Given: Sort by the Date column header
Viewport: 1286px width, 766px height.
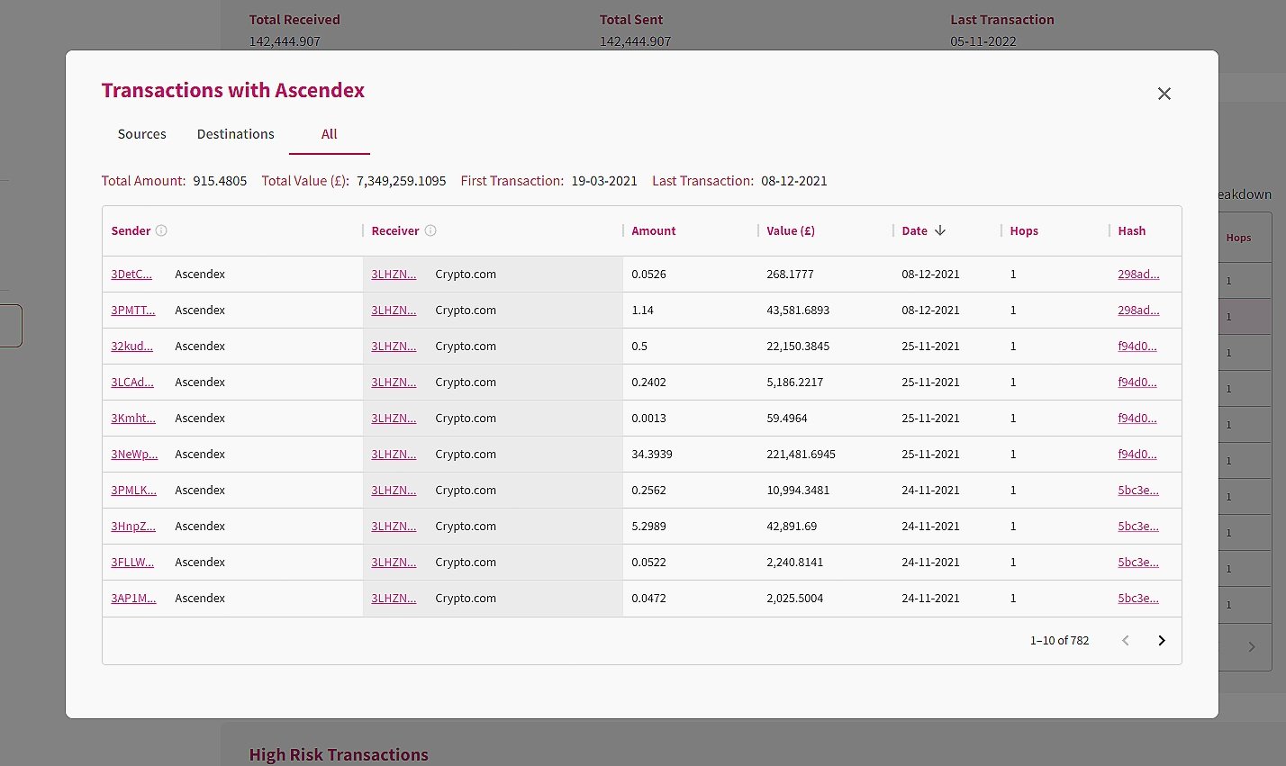Looking at the screenshot, I should (x=914, y=231).
